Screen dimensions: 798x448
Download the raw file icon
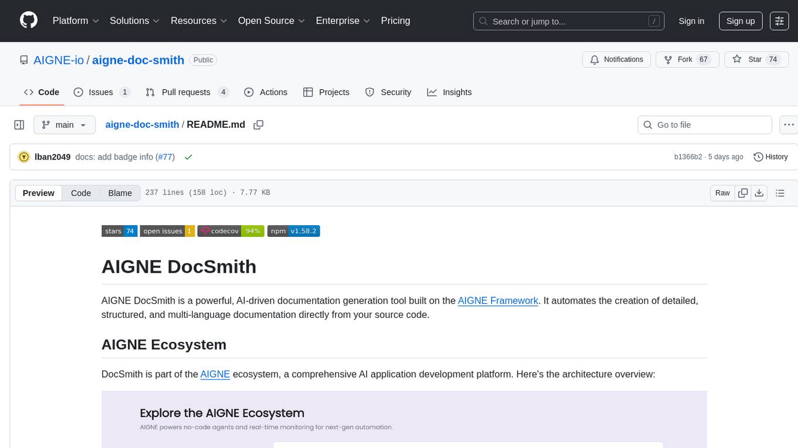[759, 193]
